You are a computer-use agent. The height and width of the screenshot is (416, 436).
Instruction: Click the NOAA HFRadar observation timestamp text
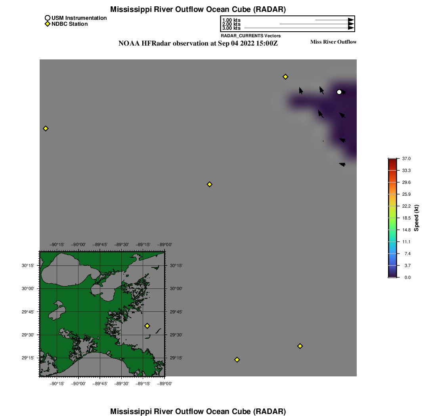(198, 43)
